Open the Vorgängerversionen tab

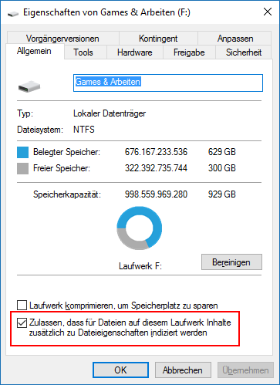click(x=62, y=39)
